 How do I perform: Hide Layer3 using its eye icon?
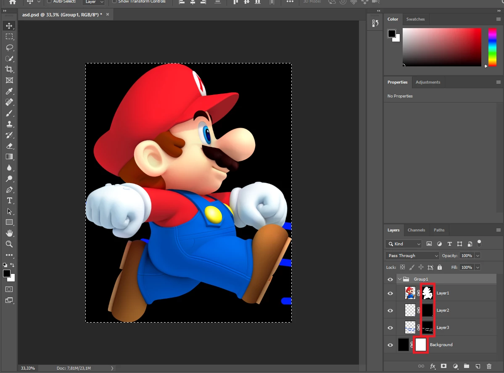pos(390,328)
